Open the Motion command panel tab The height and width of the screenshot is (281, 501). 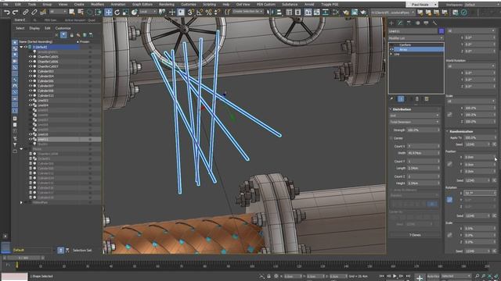pyautogui.click(x=417, y=23)
